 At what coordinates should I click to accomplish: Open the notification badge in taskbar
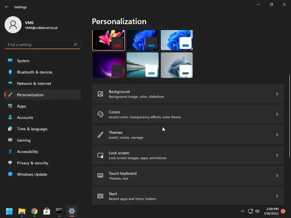pos(283,211)
